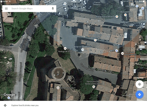Open the hamburger menu in search bar
Viewport: 147px width, 110px height.
pos(6,9)
